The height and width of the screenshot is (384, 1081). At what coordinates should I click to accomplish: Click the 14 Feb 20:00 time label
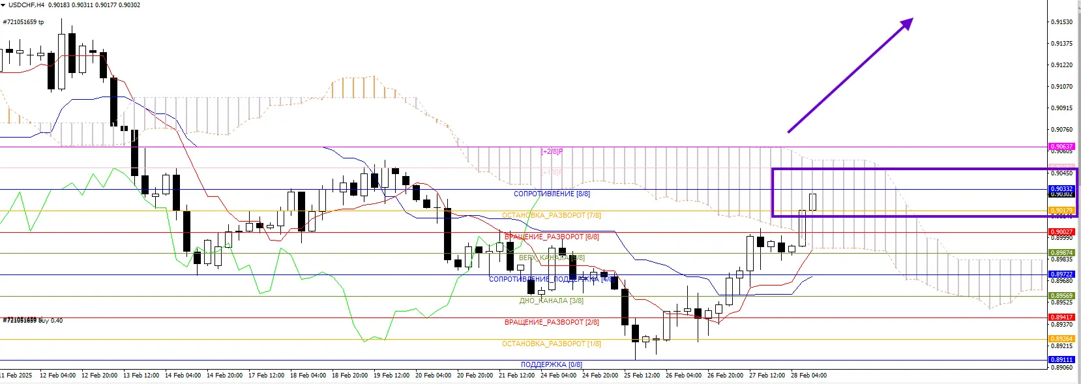(224, 376)
